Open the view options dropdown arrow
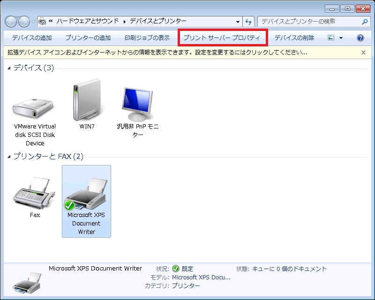The image size is (375, 300). 341,38
